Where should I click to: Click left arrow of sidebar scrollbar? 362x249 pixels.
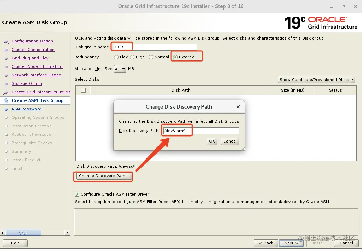(x=2, y=233)
